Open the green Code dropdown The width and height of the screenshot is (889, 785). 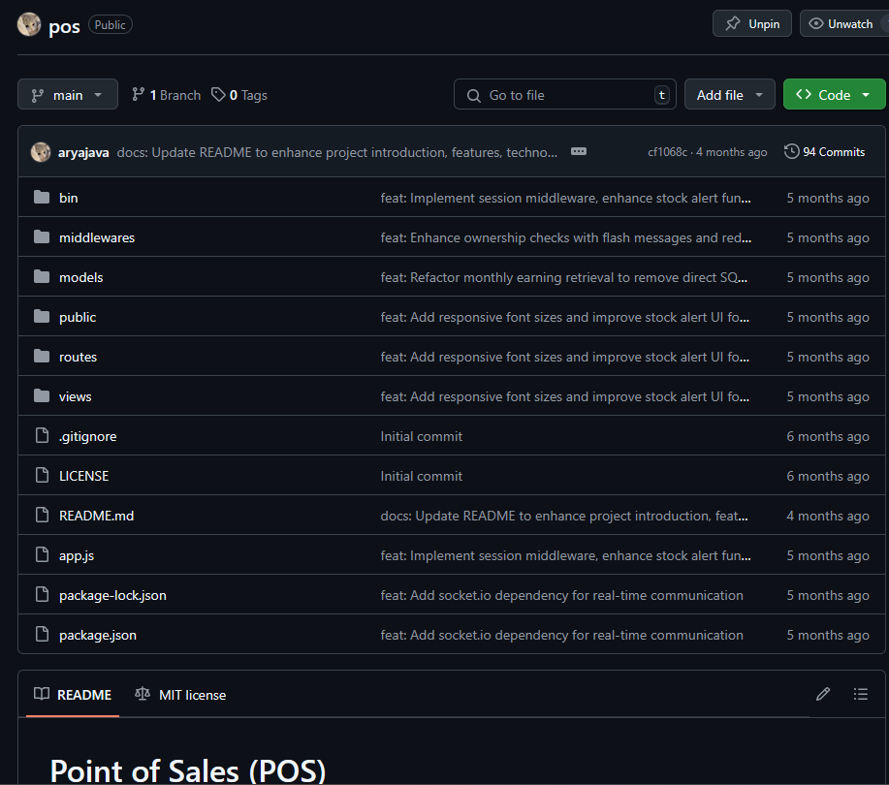(834, 95)
